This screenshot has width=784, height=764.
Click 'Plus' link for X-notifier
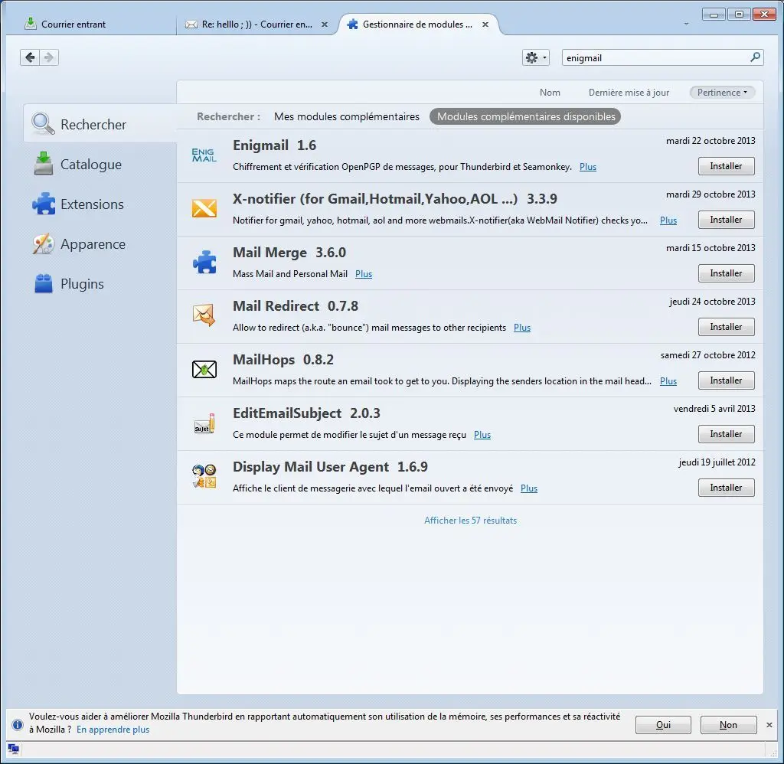point(668,220)
